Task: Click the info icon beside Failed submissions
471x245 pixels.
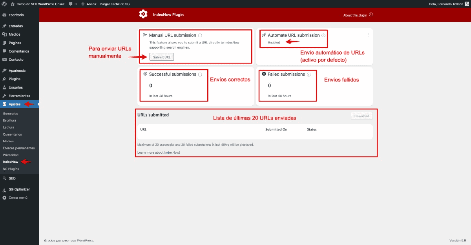Action: tap(309, 74)
